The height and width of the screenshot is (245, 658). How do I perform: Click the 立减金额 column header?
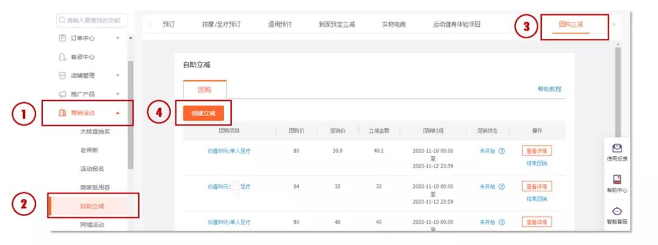pos(379,131)
